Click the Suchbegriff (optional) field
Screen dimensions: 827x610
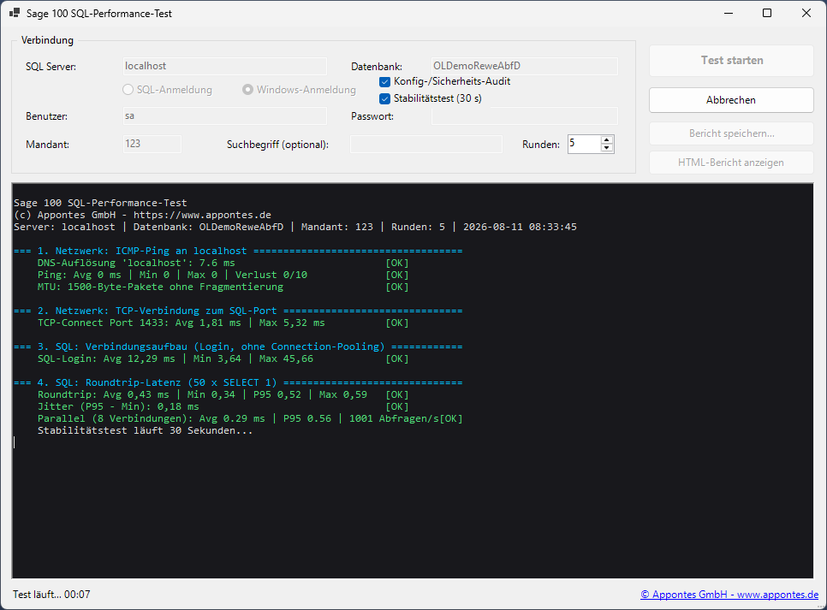tap(426, 144)
